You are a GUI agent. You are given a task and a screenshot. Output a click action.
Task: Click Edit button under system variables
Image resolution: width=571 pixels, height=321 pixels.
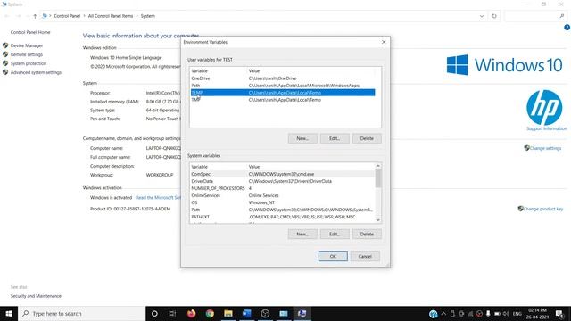pos(335,234)
